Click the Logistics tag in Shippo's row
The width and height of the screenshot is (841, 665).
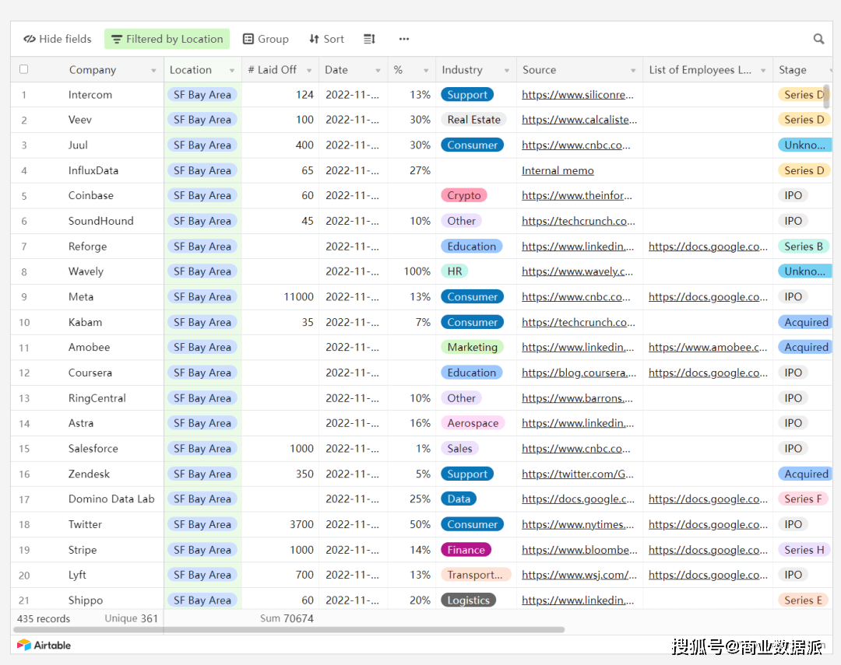tap(468, 600)
